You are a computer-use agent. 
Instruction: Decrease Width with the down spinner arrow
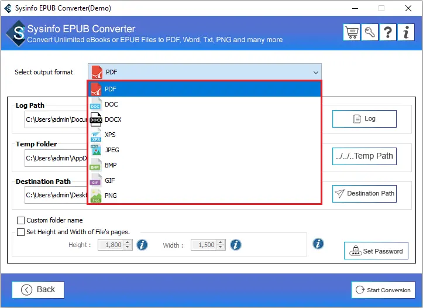pos(221,247)
